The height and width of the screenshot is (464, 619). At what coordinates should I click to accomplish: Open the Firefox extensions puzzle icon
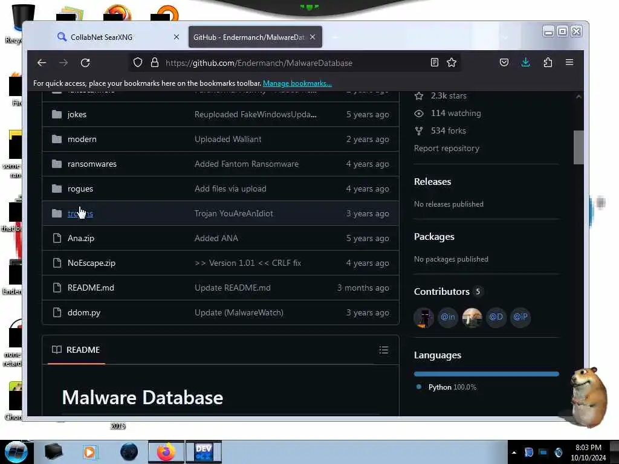pos(548,62)
